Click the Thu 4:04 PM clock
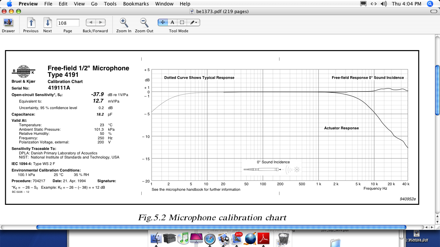 (406, 4)
